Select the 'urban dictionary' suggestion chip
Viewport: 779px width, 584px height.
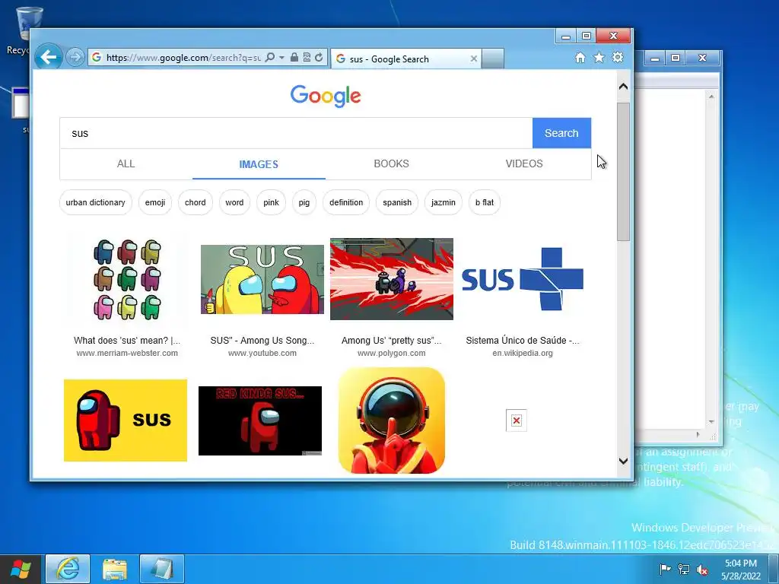pos(95,202)
